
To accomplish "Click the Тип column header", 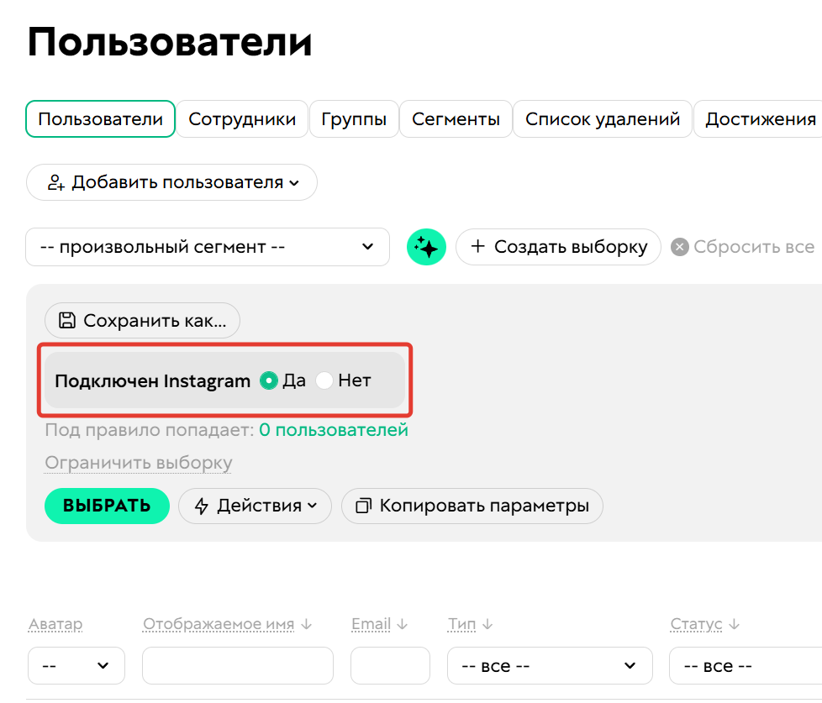I will (462, 624).
